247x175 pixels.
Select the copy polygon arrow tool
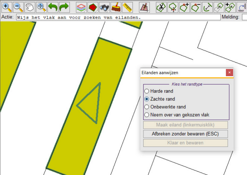pyautogui.click(x=219, y=7)
